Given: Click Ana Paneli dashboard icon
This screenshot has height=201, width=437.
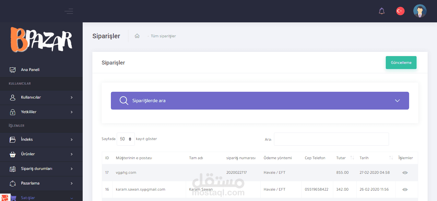Looking at the screenshot, I should (x=13, y=70).
